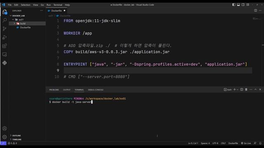Maximize the terminal panel size
The height and width of the screenshot is (148, 264).
(255, 90)
